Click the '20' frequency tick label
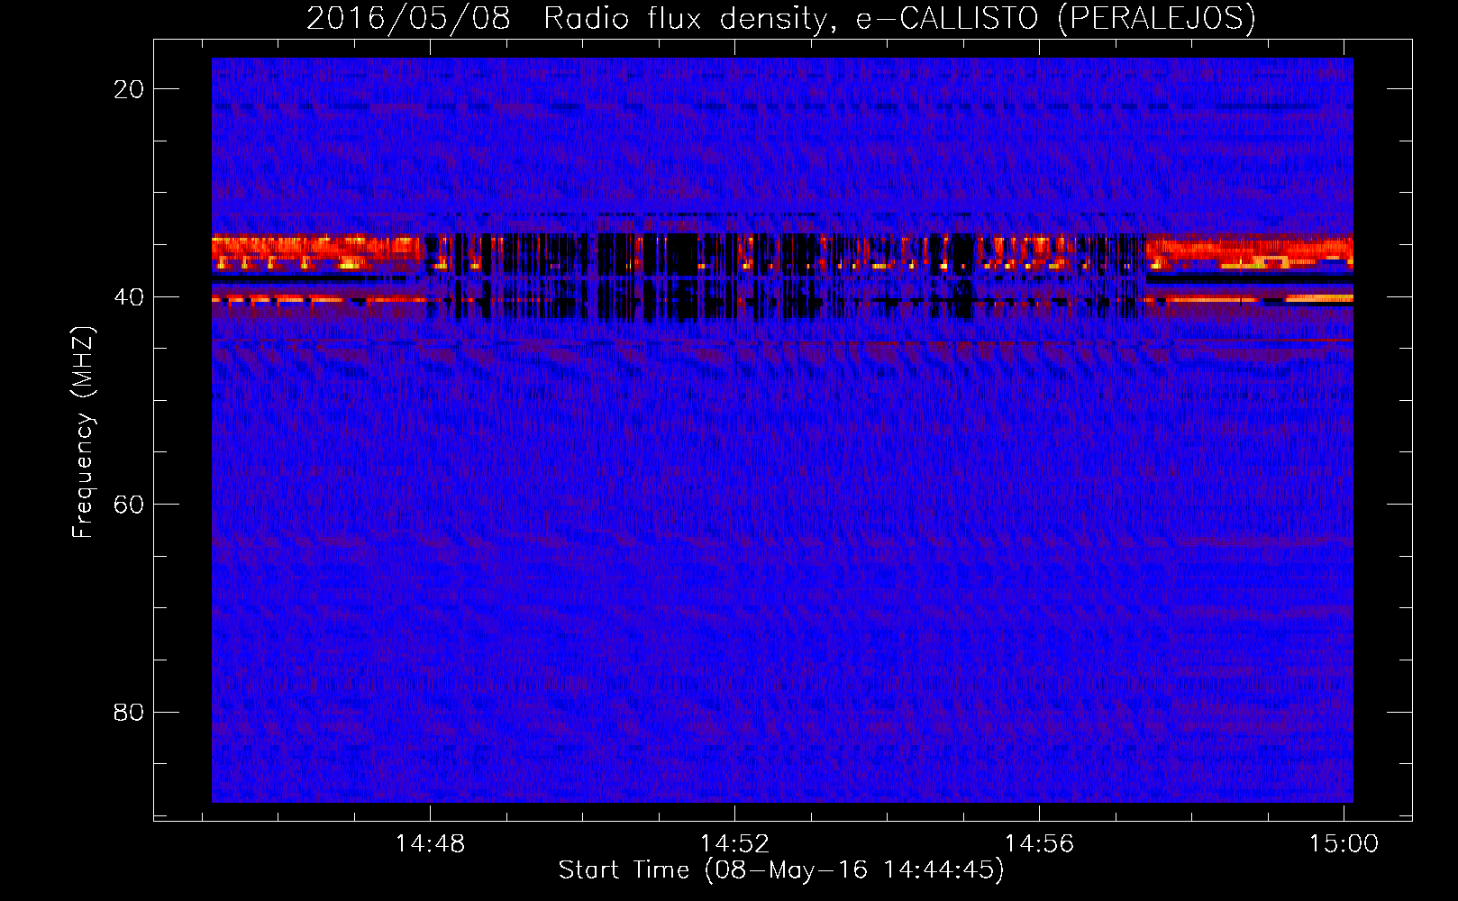Image resolution: width=1458 pixels, height=901 pixels. 130,88
